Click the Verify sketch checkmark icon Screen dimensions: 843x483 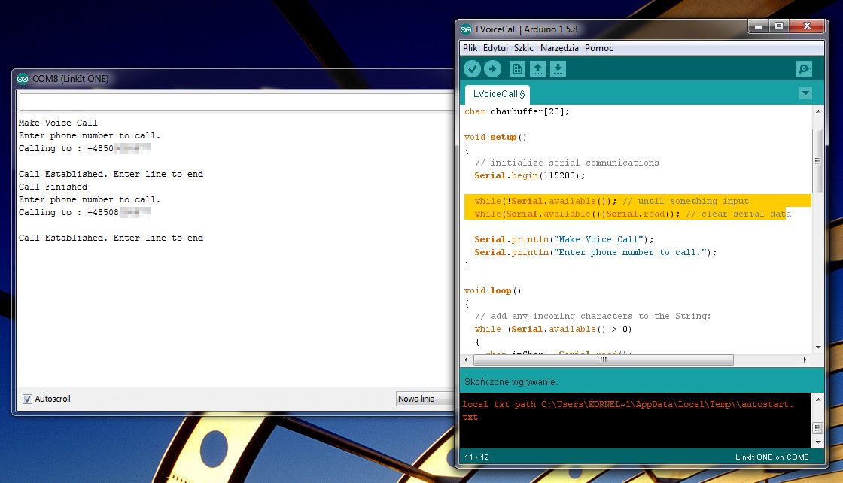coord(472,68)
